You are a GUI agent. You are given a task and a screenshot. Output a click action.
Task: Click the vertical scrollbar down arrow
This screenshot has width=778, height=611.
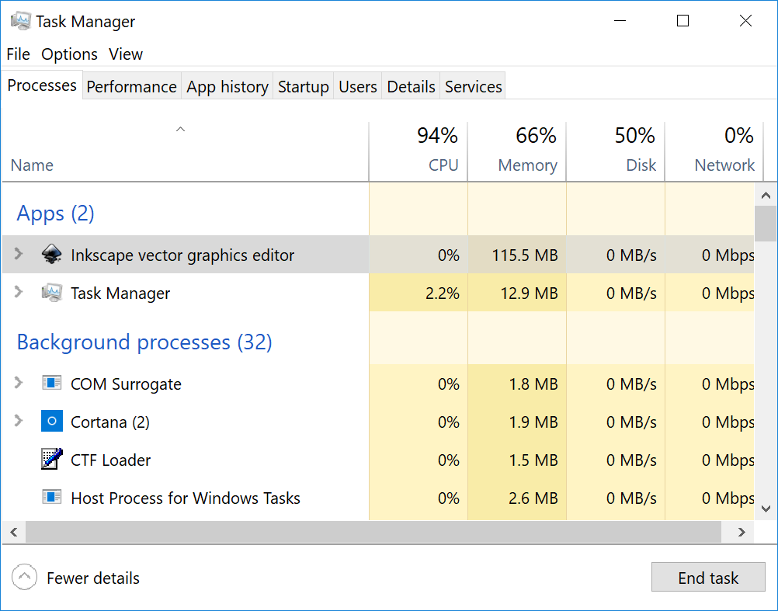(766, 509)
